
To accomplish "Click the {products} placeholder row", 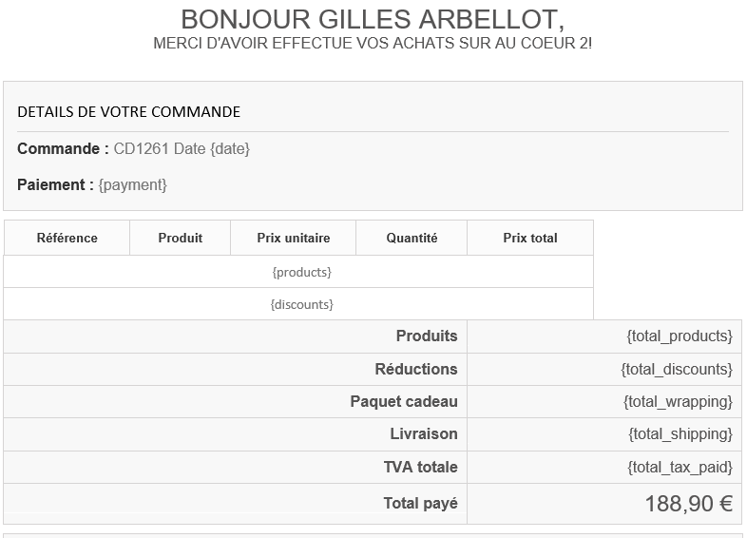I will coord(301,272).
